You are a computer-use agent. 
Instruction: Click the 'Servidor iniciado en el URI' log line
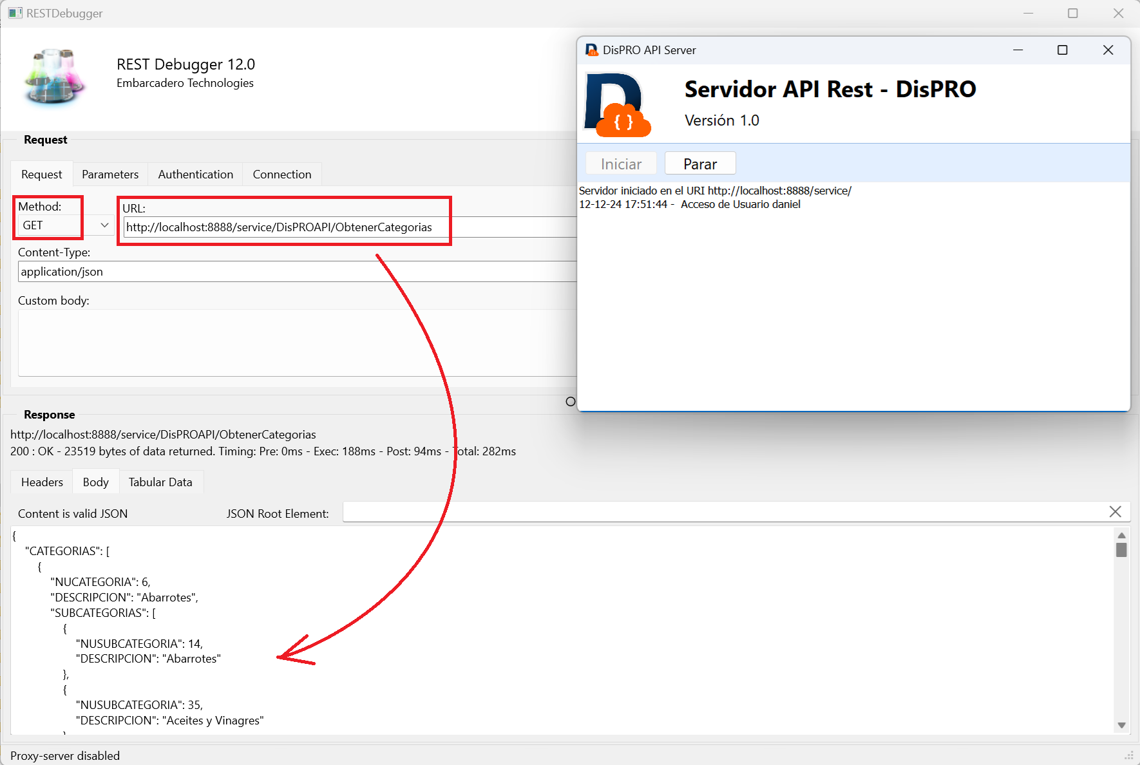(715, 191)
